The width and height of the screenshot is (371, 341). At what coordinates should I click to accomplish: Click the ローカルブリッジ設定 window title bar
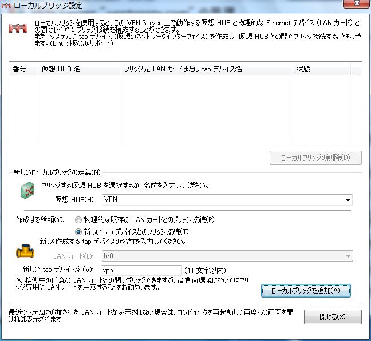click(x=172, y=6)
